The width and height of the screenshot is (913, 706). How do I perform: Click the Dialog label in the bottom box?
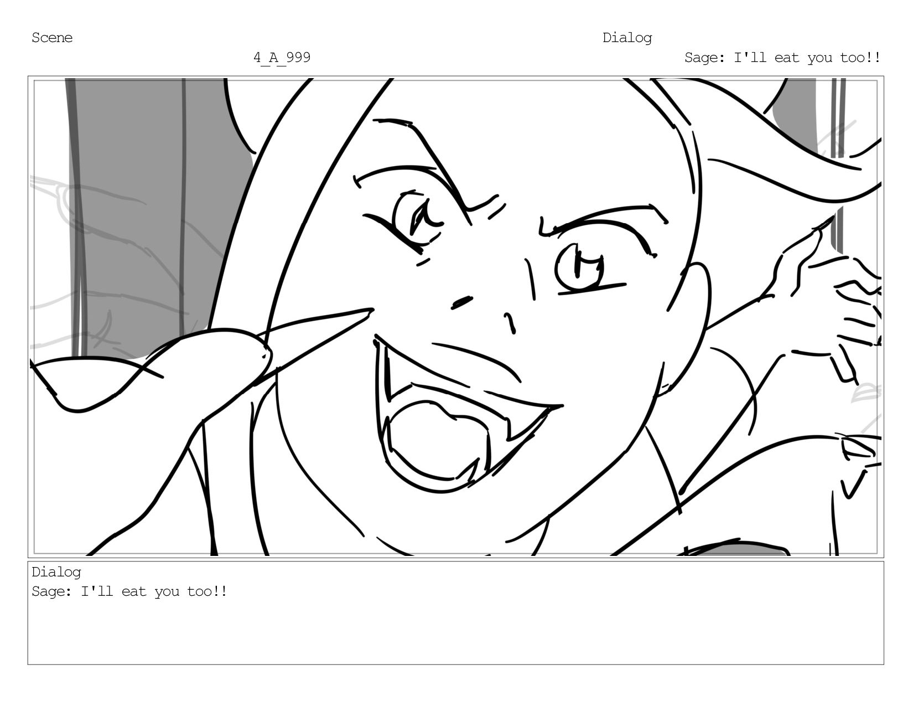pyautogui.click(x=56, y=572)
